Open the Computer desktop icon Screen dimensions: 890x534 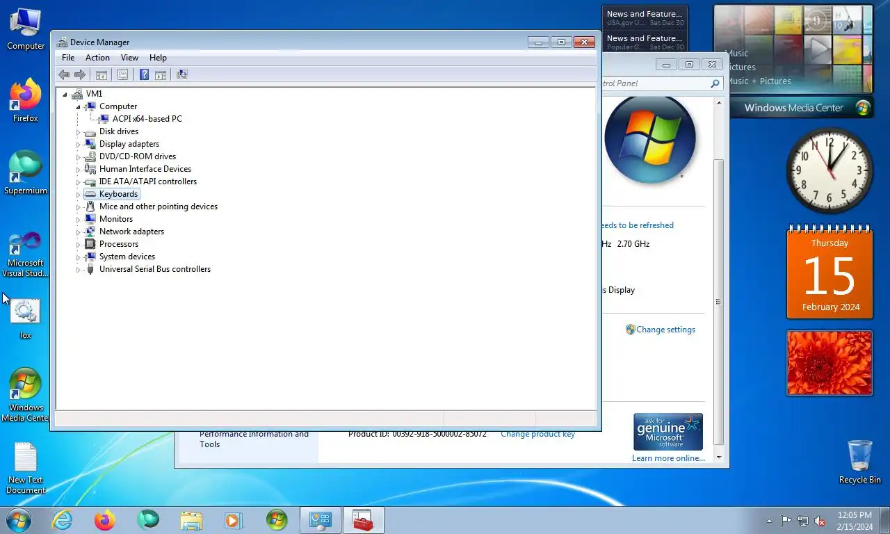click(x=26, y=29)
